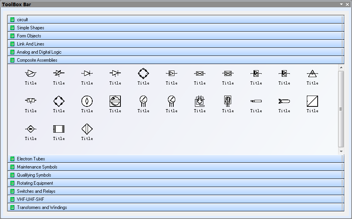Viewport: 352px width, 219px height.
Task: Pick the square with diagonal line symbol
Action: [x=312, y=101]
